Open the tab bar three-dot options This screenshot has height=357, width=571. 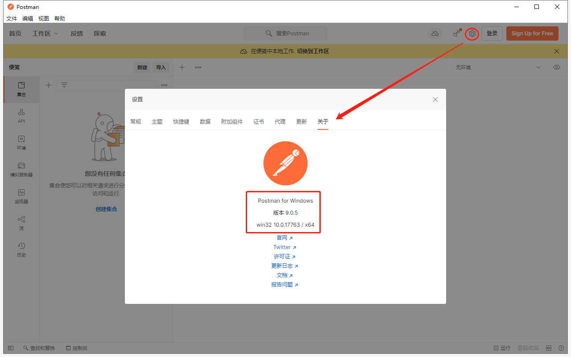(x=198, y=67)
